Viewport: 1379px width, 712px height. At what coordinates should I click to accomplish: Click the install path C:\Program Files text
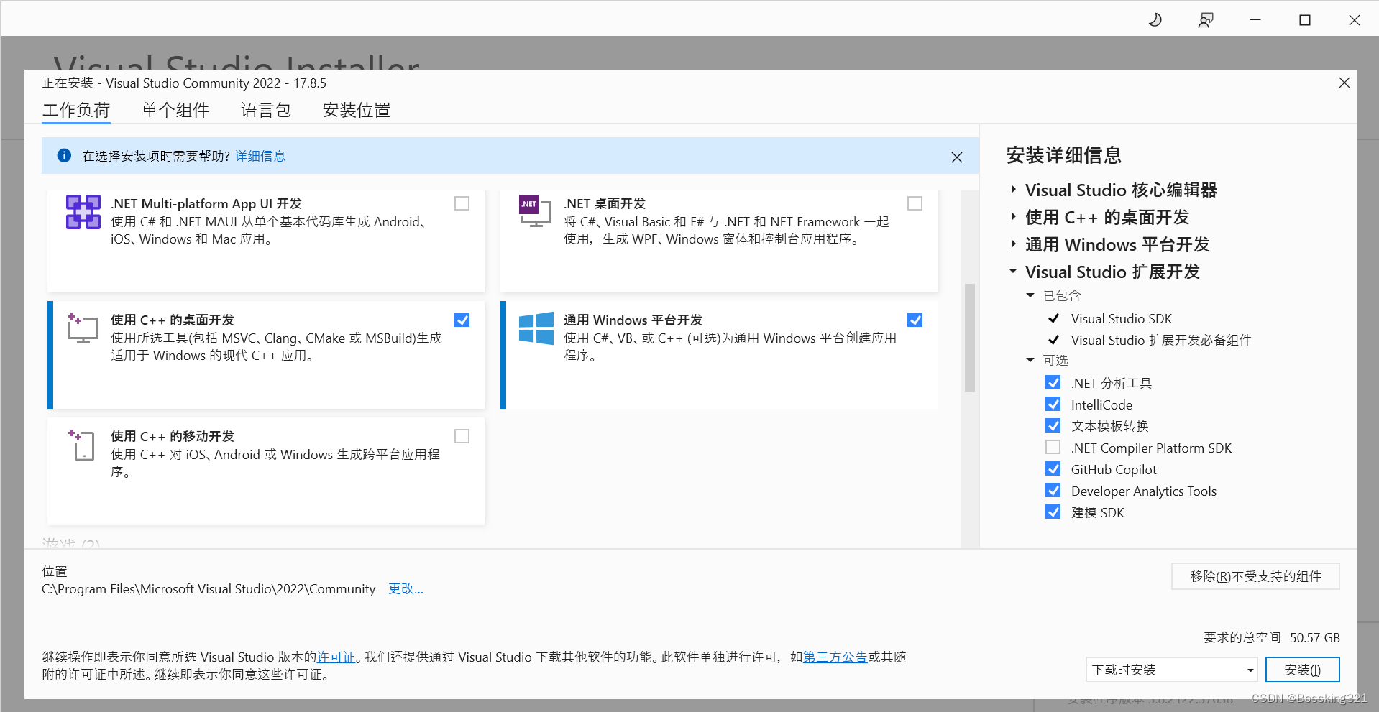209,589
